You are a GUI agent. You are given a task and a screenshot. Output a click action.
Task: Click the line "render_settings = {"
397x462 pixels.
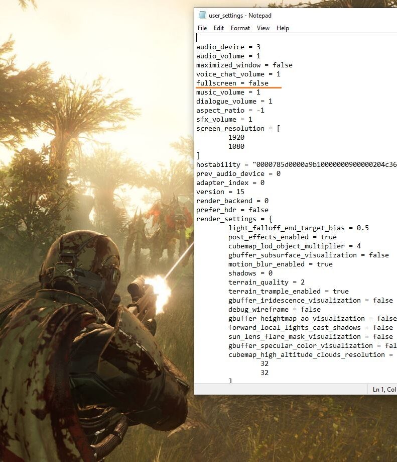[234, 219]
